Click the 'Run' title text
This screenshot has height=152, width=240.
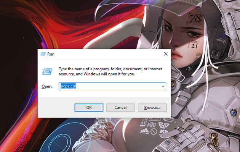click(x=51, y=54)
